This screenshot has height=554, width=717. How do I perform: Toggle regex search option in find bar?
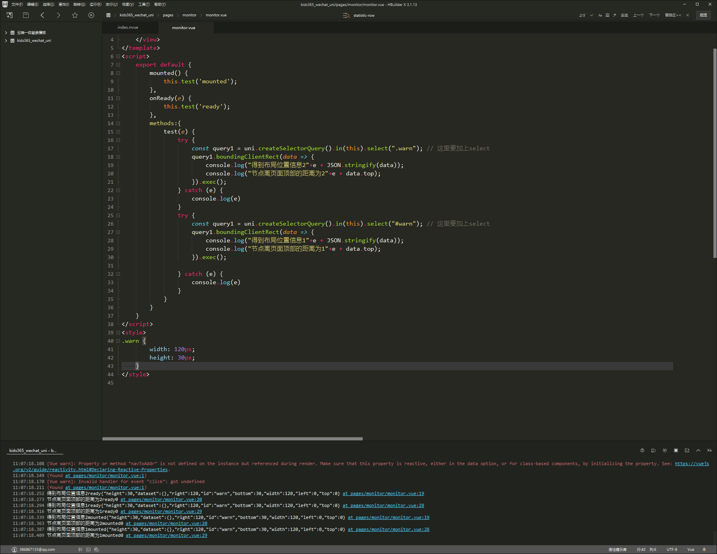(x=615, y=15)
